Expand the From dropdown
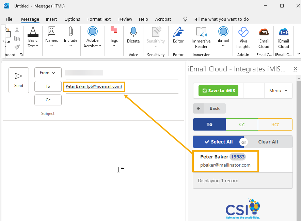This screenshot has width=301, height=221. pyautogui.click(x=48, y=73)
